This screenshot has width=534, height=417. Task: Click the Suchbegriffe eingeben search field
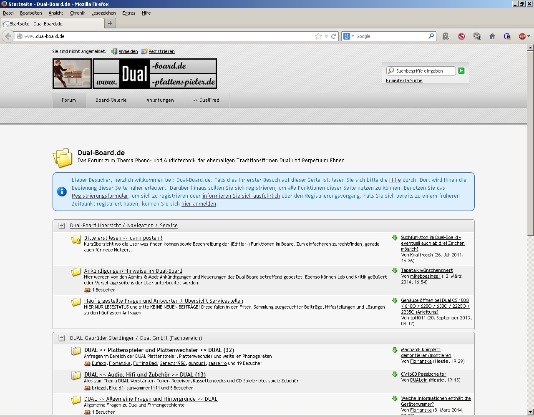tap(423, 71)
